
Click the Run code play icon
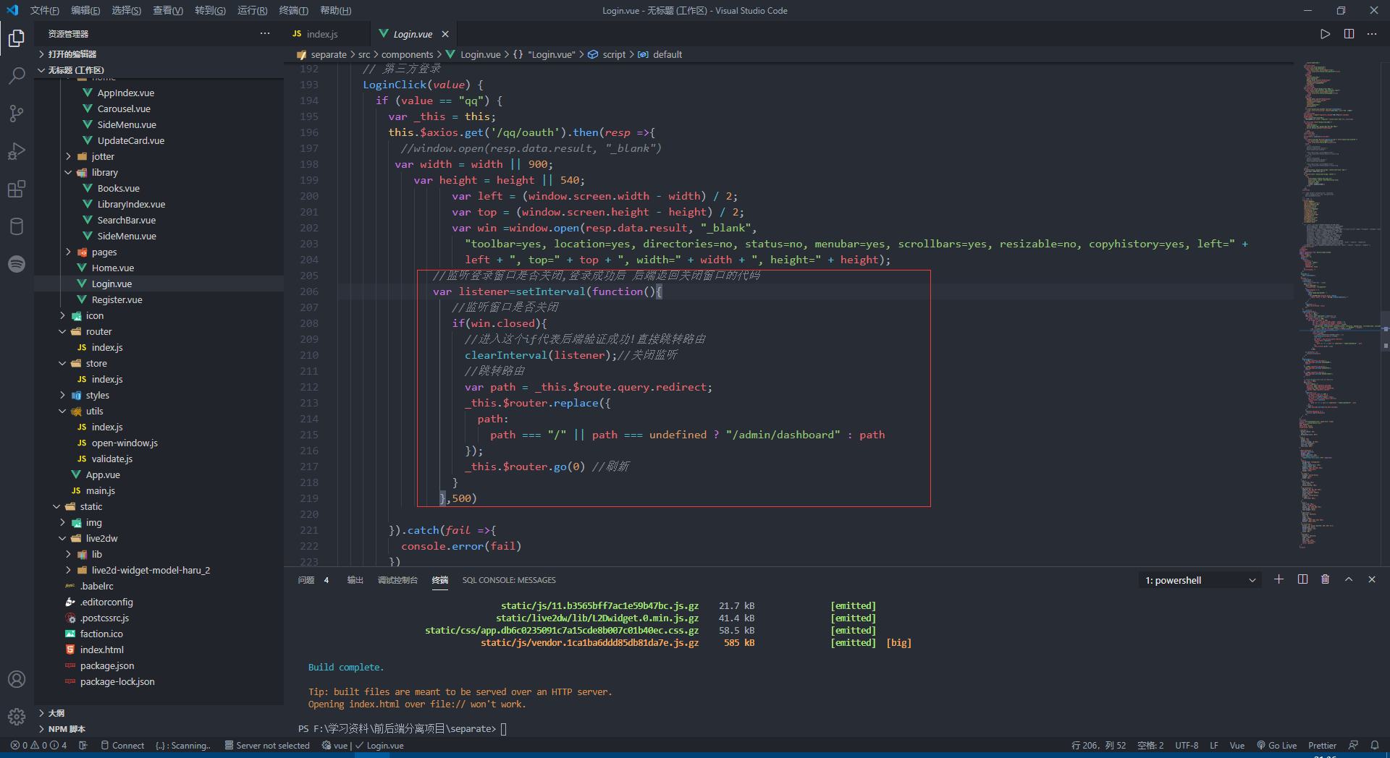tap(1325, 34)
